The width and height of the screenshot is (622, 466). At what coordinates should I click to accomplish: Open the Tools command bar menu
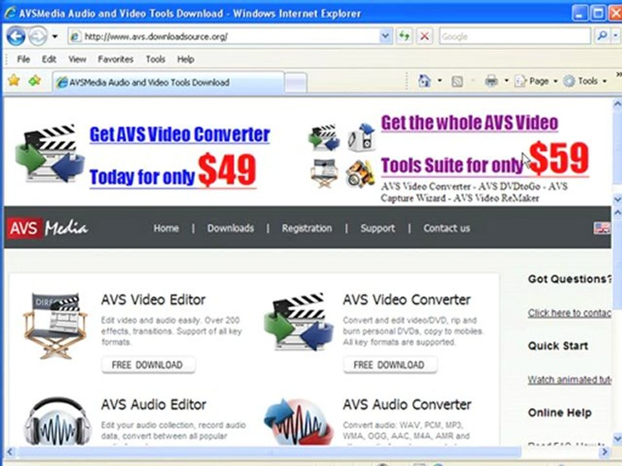pos(585,82)
